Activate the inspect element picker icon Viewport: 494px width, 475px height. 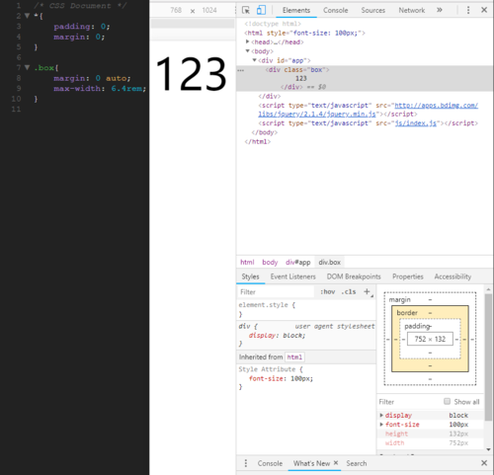pyautogui.click(x=246, y=10)
